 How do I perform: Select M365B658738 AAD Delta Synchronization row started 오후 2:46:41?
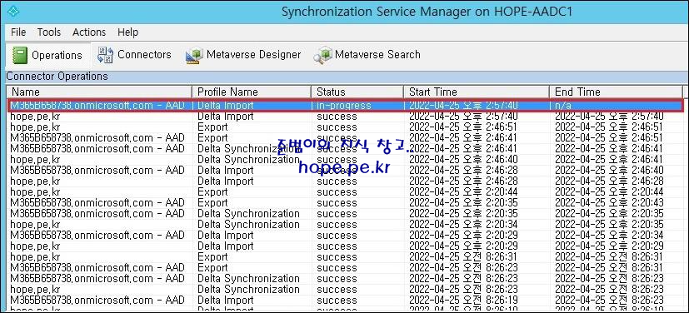[345, 149]
